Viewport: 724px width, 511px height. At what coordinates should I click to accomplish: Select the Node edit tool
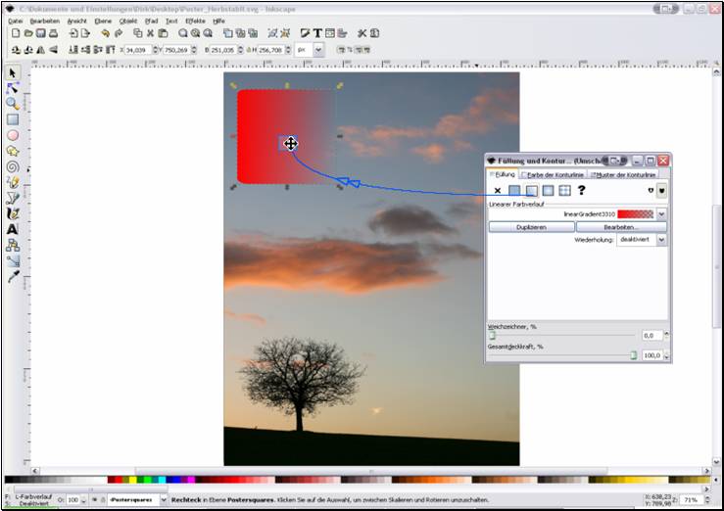[x=13, y=88]
